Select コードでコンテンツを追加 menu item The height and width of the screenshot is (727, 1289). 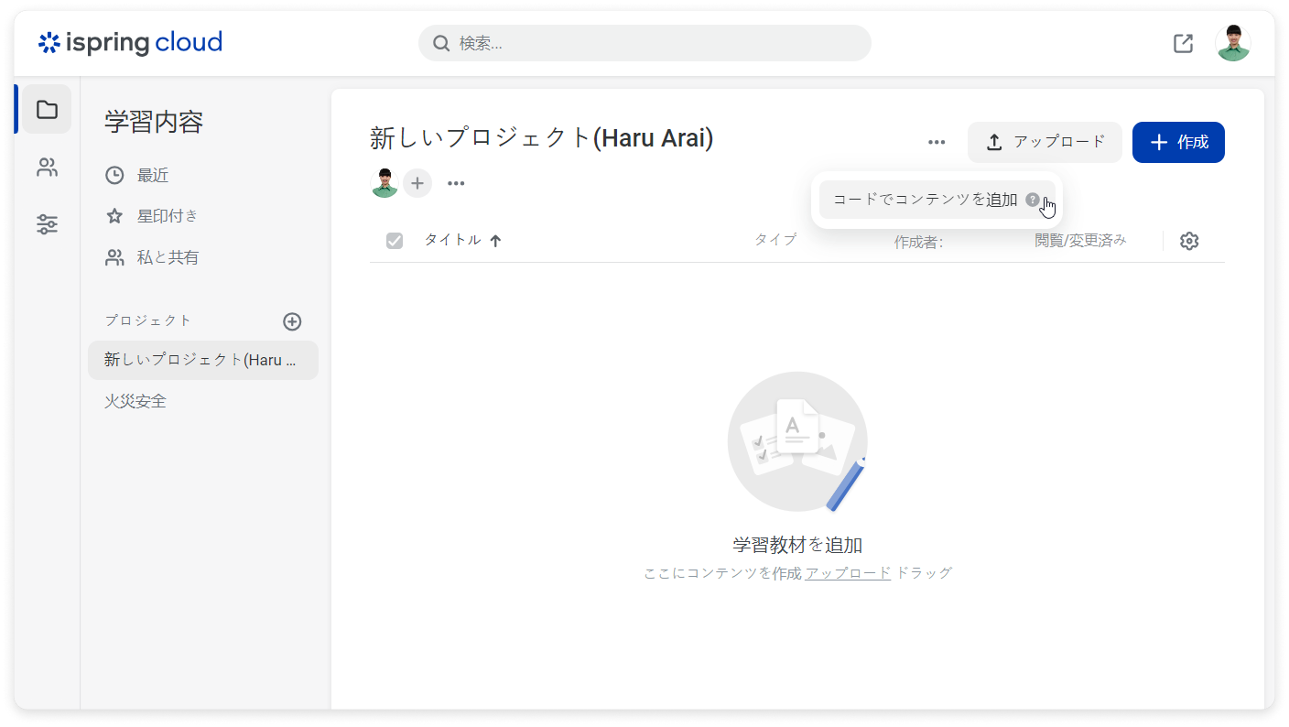point(925,200)
